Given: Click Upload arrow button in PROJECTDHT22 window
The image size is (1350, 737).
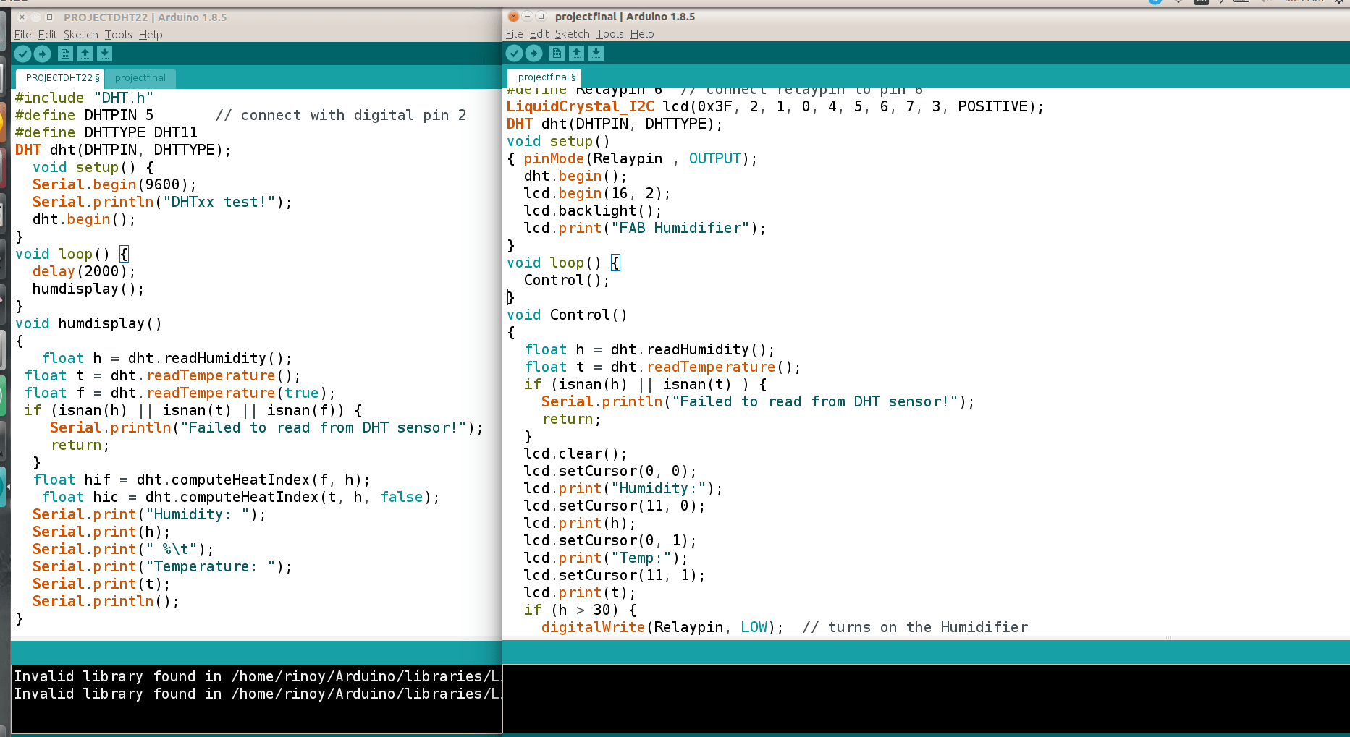Looking at the screenshot, I should (42, 54).
